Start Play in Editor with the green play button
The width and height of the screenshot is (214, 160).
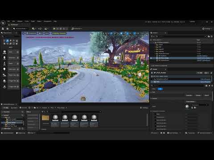[x=54, y=28]
